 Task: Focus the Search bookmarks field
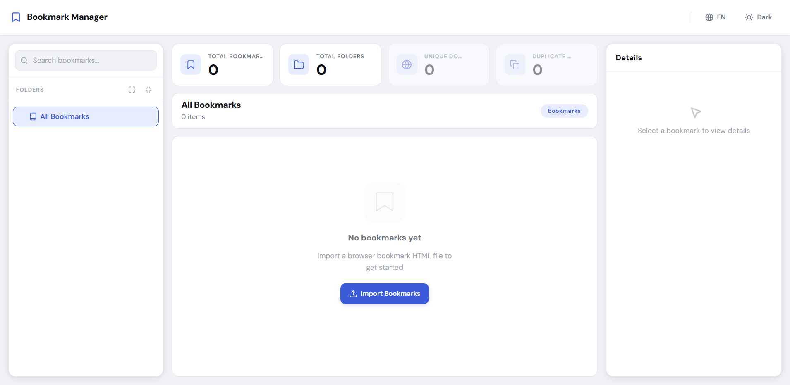tap(86, 60)
